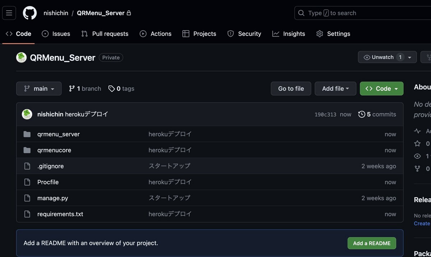The height and width of the screenshot is (257, 431).
Task: Switch to the Issues tab
Action: click(x=56, y=34)
